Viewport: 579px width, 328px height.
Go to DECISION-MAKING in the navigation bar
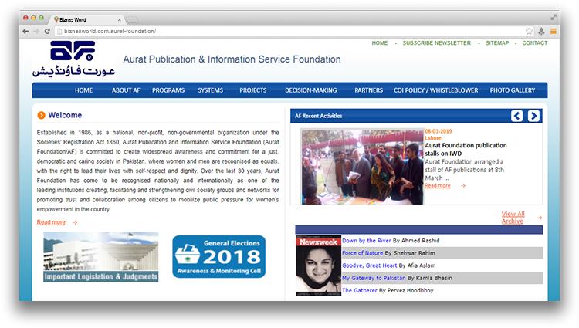pyautogui.click(x=310, y=90)
